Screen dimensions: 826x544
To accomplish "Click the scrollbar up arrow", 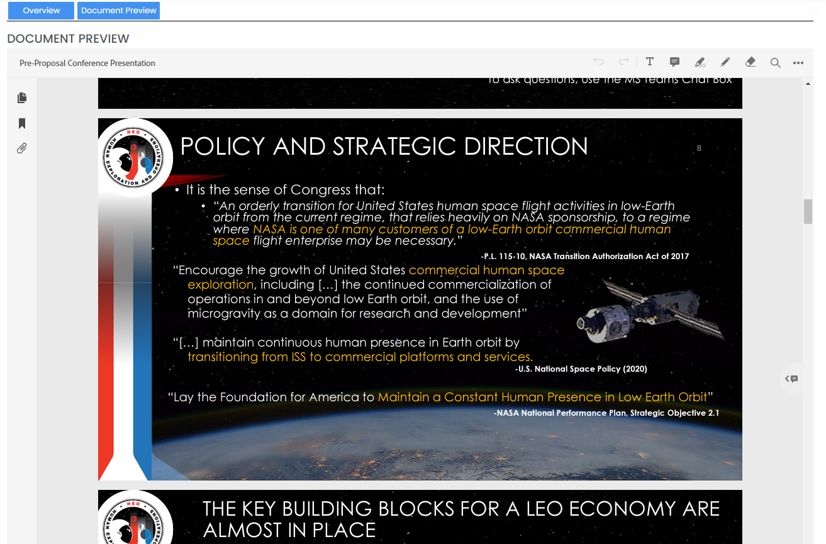I will coord(808,84).
